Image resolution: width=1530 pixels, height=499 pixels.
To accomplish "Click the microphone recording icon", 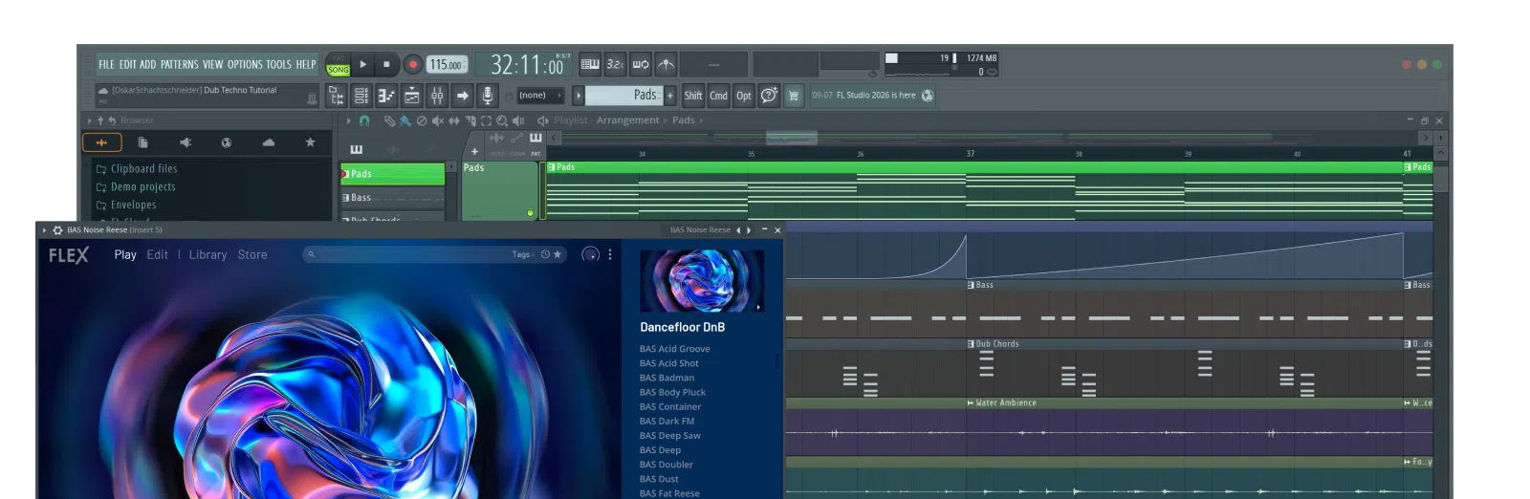I will pos(488,96).
